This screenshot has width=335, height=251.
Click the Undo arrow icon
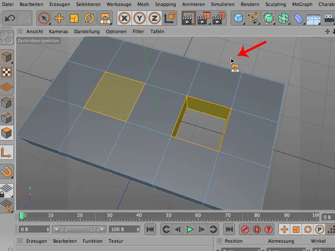point(10,18)
